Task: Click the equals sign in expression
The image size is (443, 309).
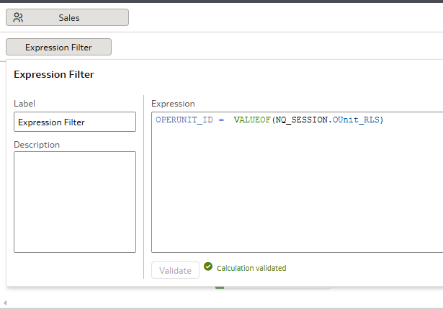Action: click(x=221, y=120)
